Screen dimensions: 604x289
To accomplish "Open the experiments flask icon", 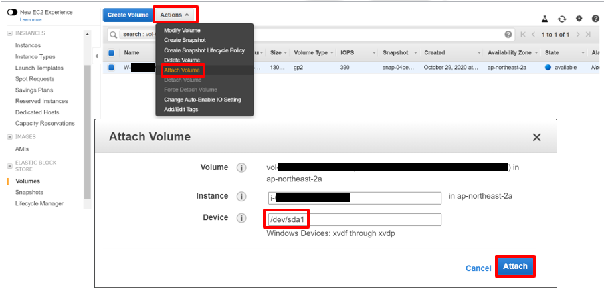I will coord(544,19).
